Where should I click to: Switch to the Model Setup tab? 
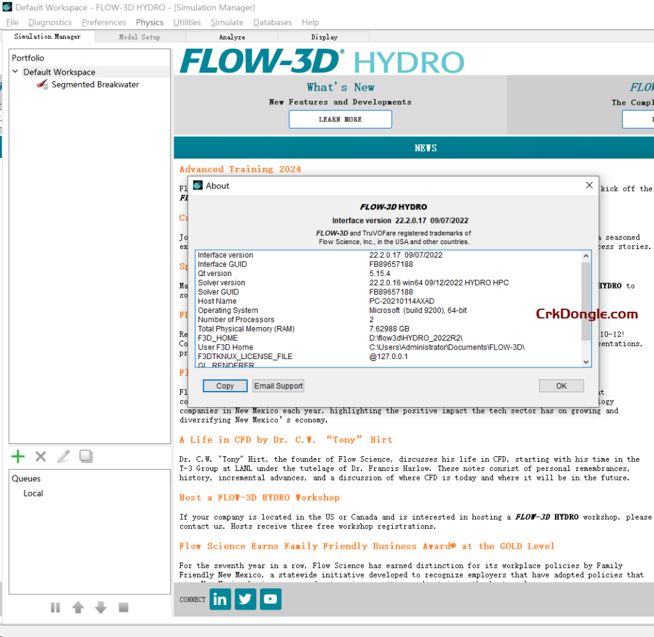click(139, 36)
